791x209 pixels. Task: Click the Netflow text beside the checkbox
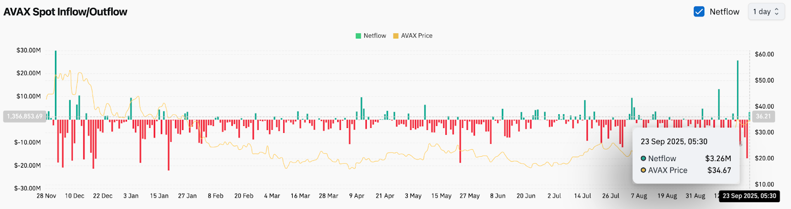click(x=724, y=12)
